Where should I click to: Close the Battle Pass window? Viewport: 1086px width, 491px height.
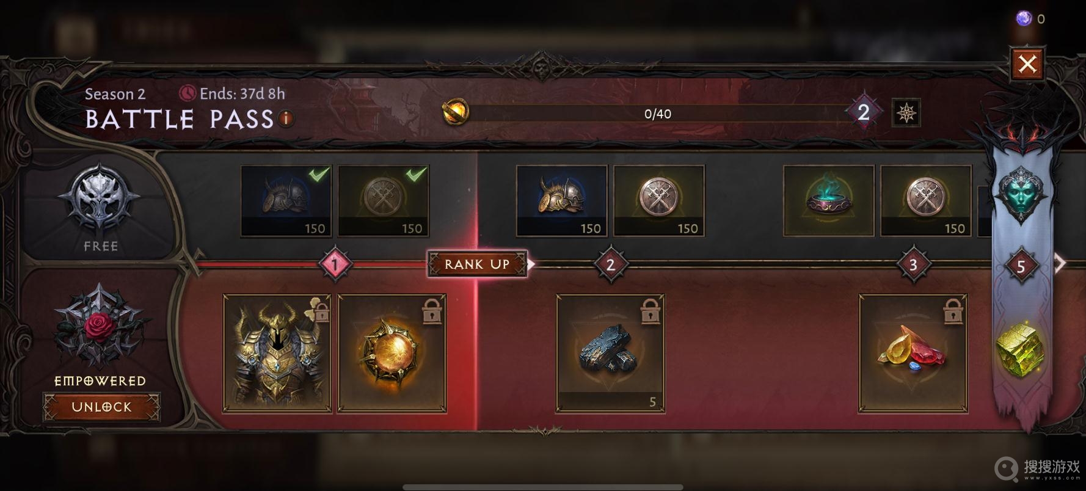tap(1027, 63)
